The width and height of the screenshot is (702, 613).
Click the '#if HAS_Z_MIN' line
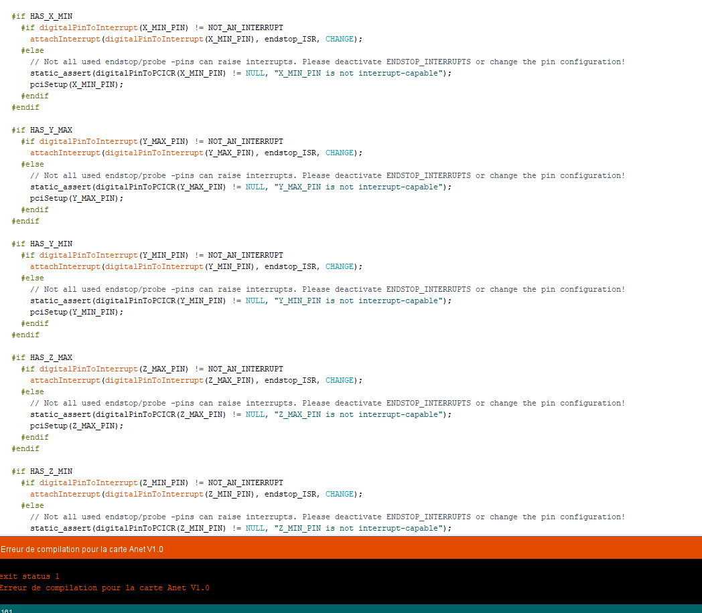click(42, 471)
